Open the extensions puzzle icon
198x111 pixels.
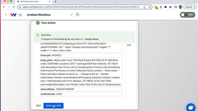pos(170,7)
